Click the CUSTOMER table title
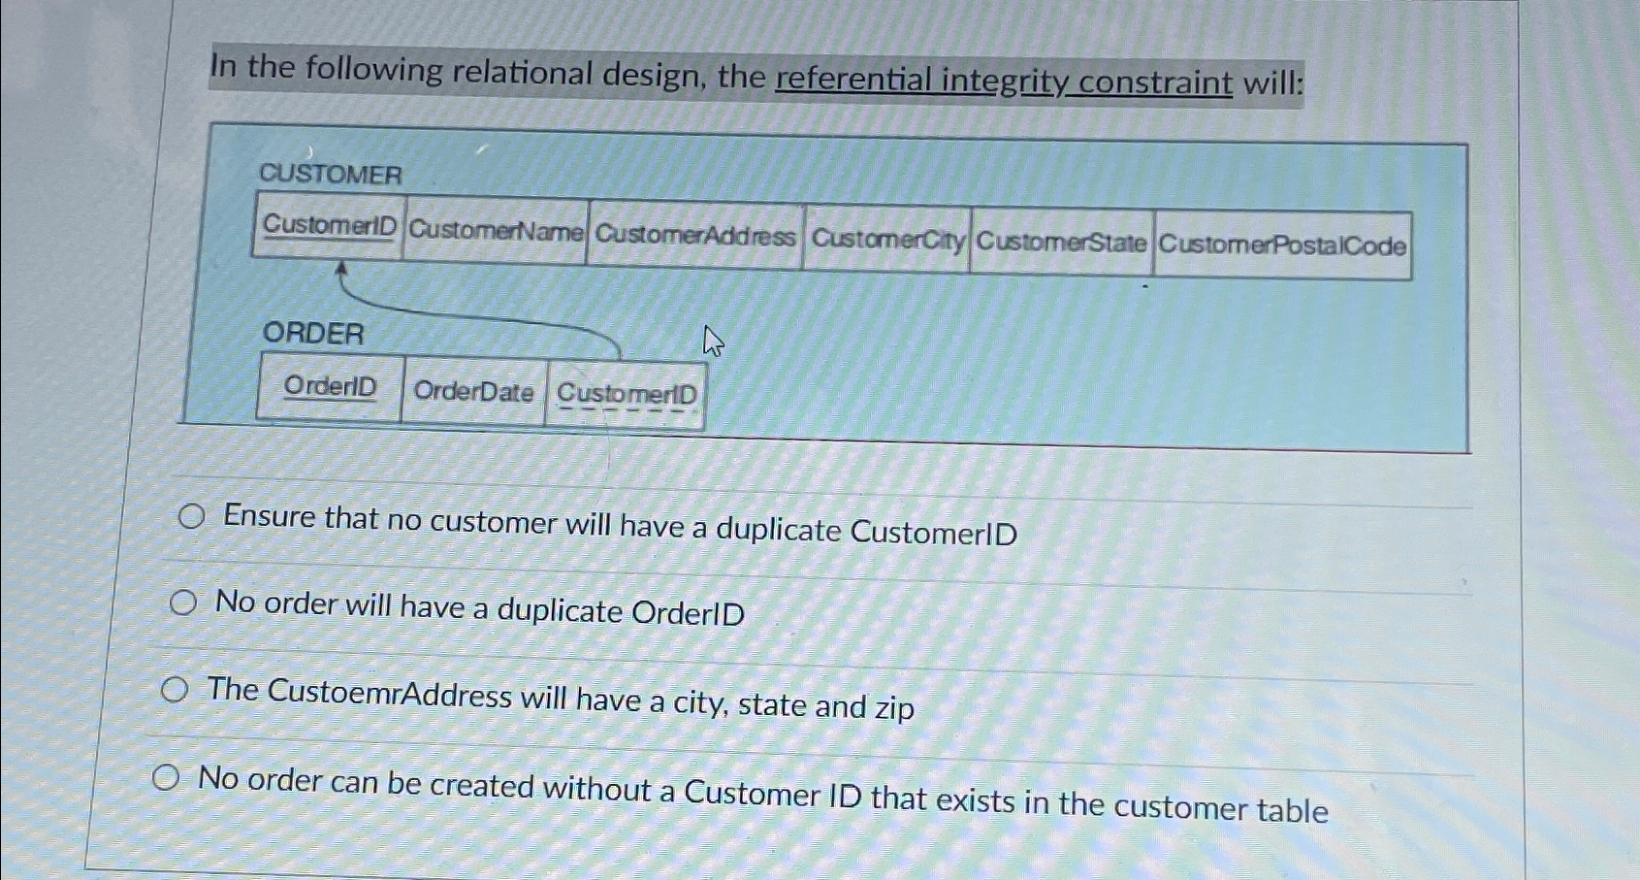This screenshot has height=880, width=1640. (332, 174)
